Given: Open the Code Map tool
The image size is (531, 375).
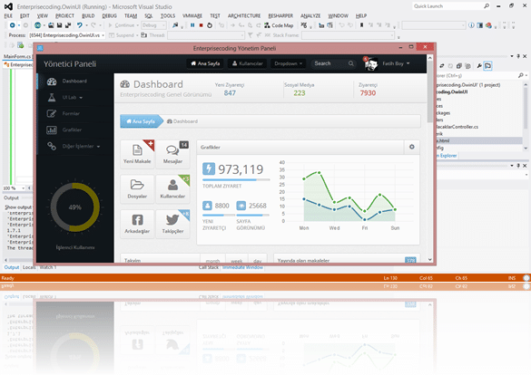Looking at the screenshot, I should click(279, 25).
